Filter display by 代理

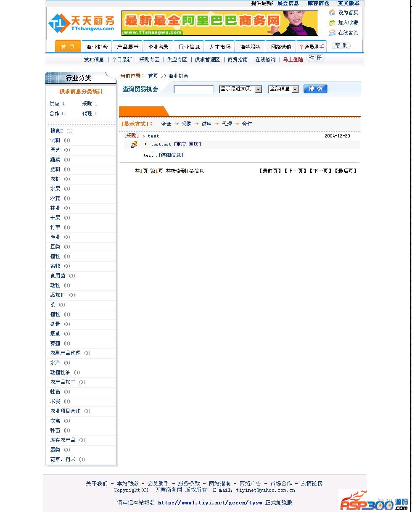click(x=227, y=124)
